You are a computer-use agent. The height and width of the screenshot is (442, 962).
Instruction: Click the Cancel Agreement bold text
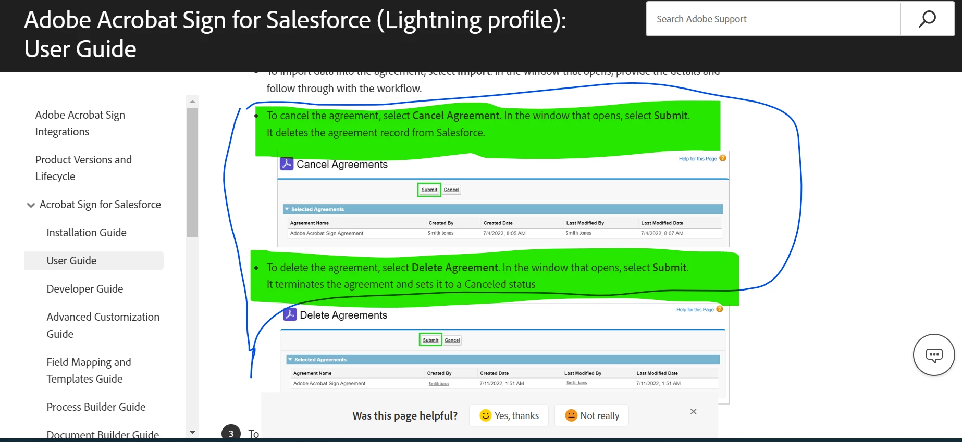pyautogui.click(x=455, y=116)
